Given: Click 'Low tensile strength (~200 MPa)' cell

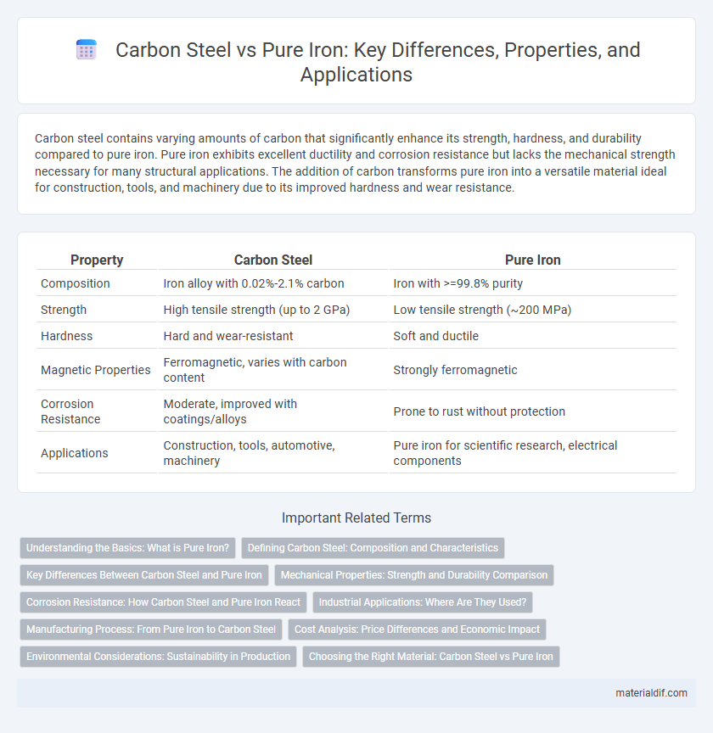Looking at the screenshot, I should click(533, 310).
